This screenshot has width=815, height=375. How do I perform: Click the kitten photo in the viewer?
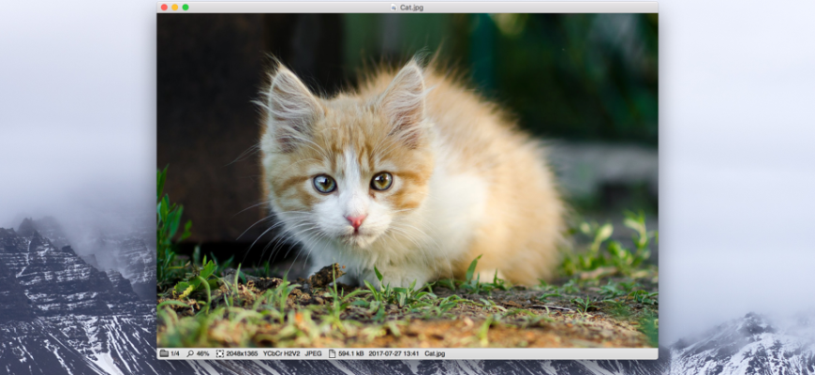[x=407, y=181]
